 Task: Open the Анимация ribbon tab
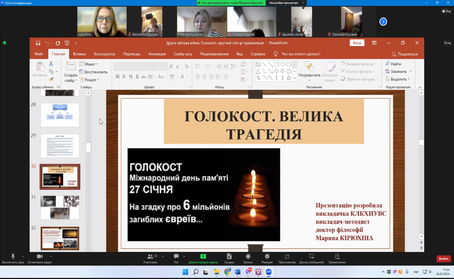point(157,54)
